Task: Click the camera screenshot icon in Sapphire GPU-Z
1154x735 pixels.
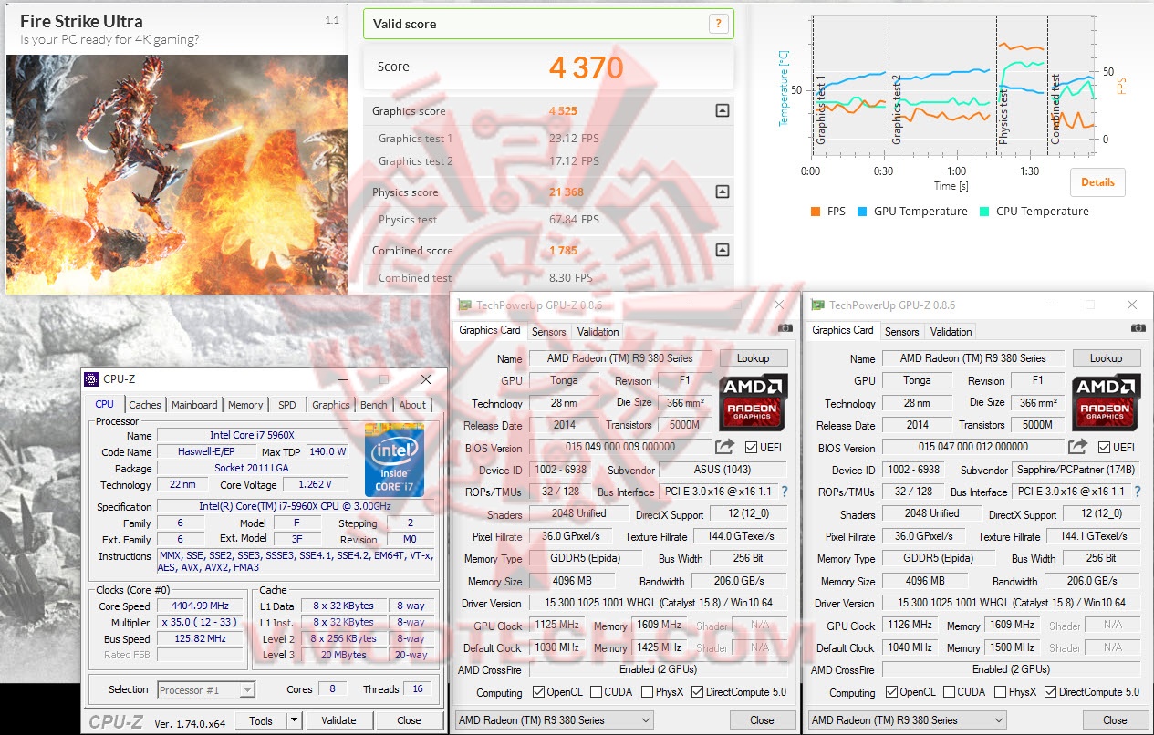Action: [x=1138, y=327]
